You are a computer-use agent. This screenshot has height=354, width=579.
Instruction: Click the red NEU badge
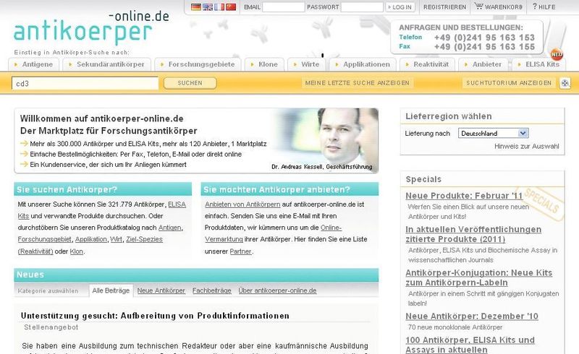click(557, 54)
